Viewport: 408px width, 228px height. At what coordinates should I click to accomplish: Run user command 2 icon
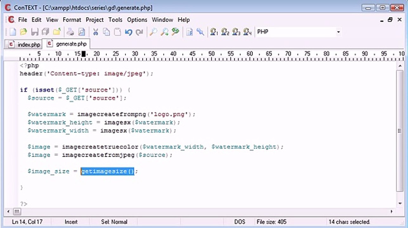(x=225, y=32)
